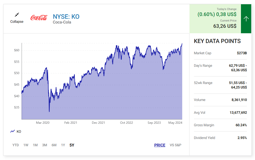The width and height of the screenshot is (255, 160).
Task: Open the NYSE: KO ticker link
Action: click(66, 17)
